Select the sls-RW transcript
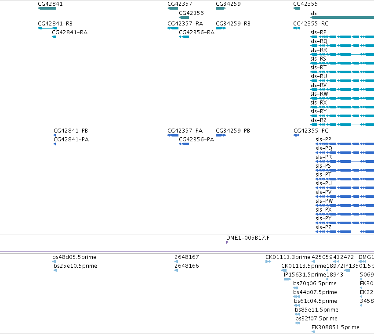The height and width of the screenshot is (334, 374). [342, 98]
